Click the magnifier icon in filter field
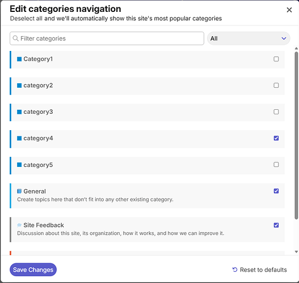Viewport: 299px width, 283px height. [15, 38]
